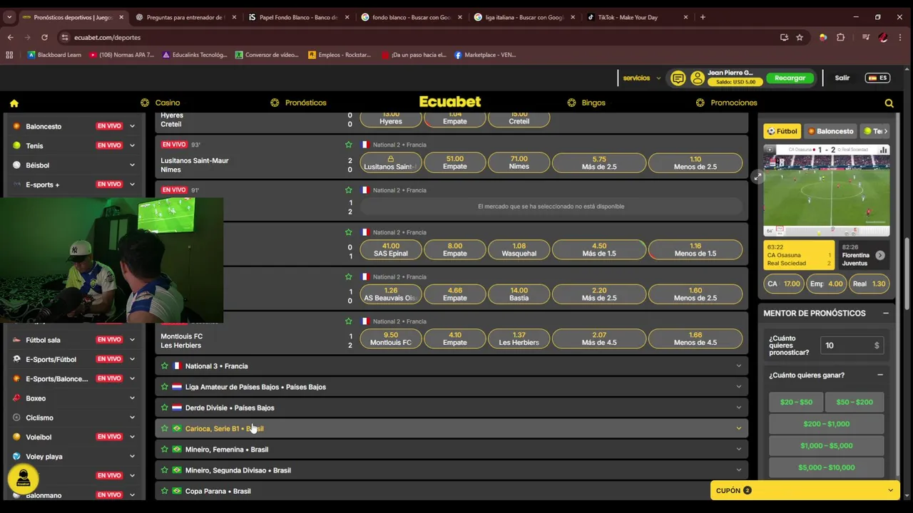Go to the Ecuabet home icon
This screenshot has width=913, height=513.
pyautogui.click(x=14, y=103)
